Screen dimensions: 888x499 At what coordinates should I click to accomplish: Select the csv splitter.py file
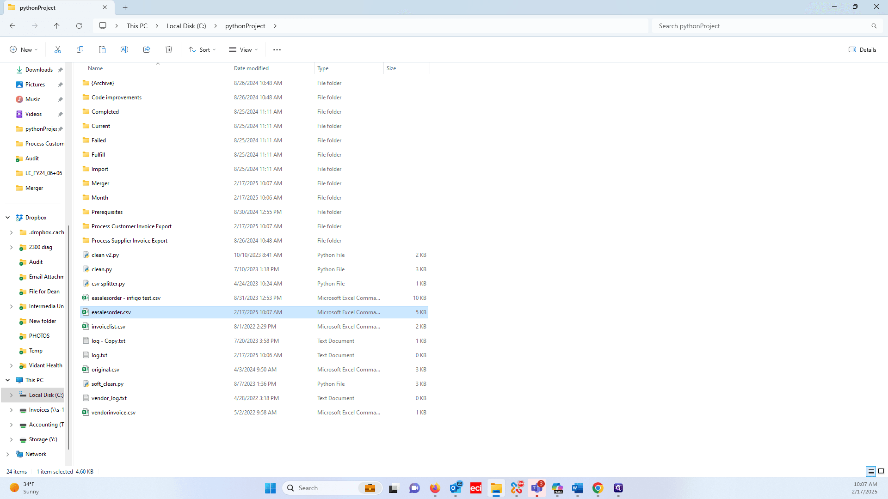point(254,284)
